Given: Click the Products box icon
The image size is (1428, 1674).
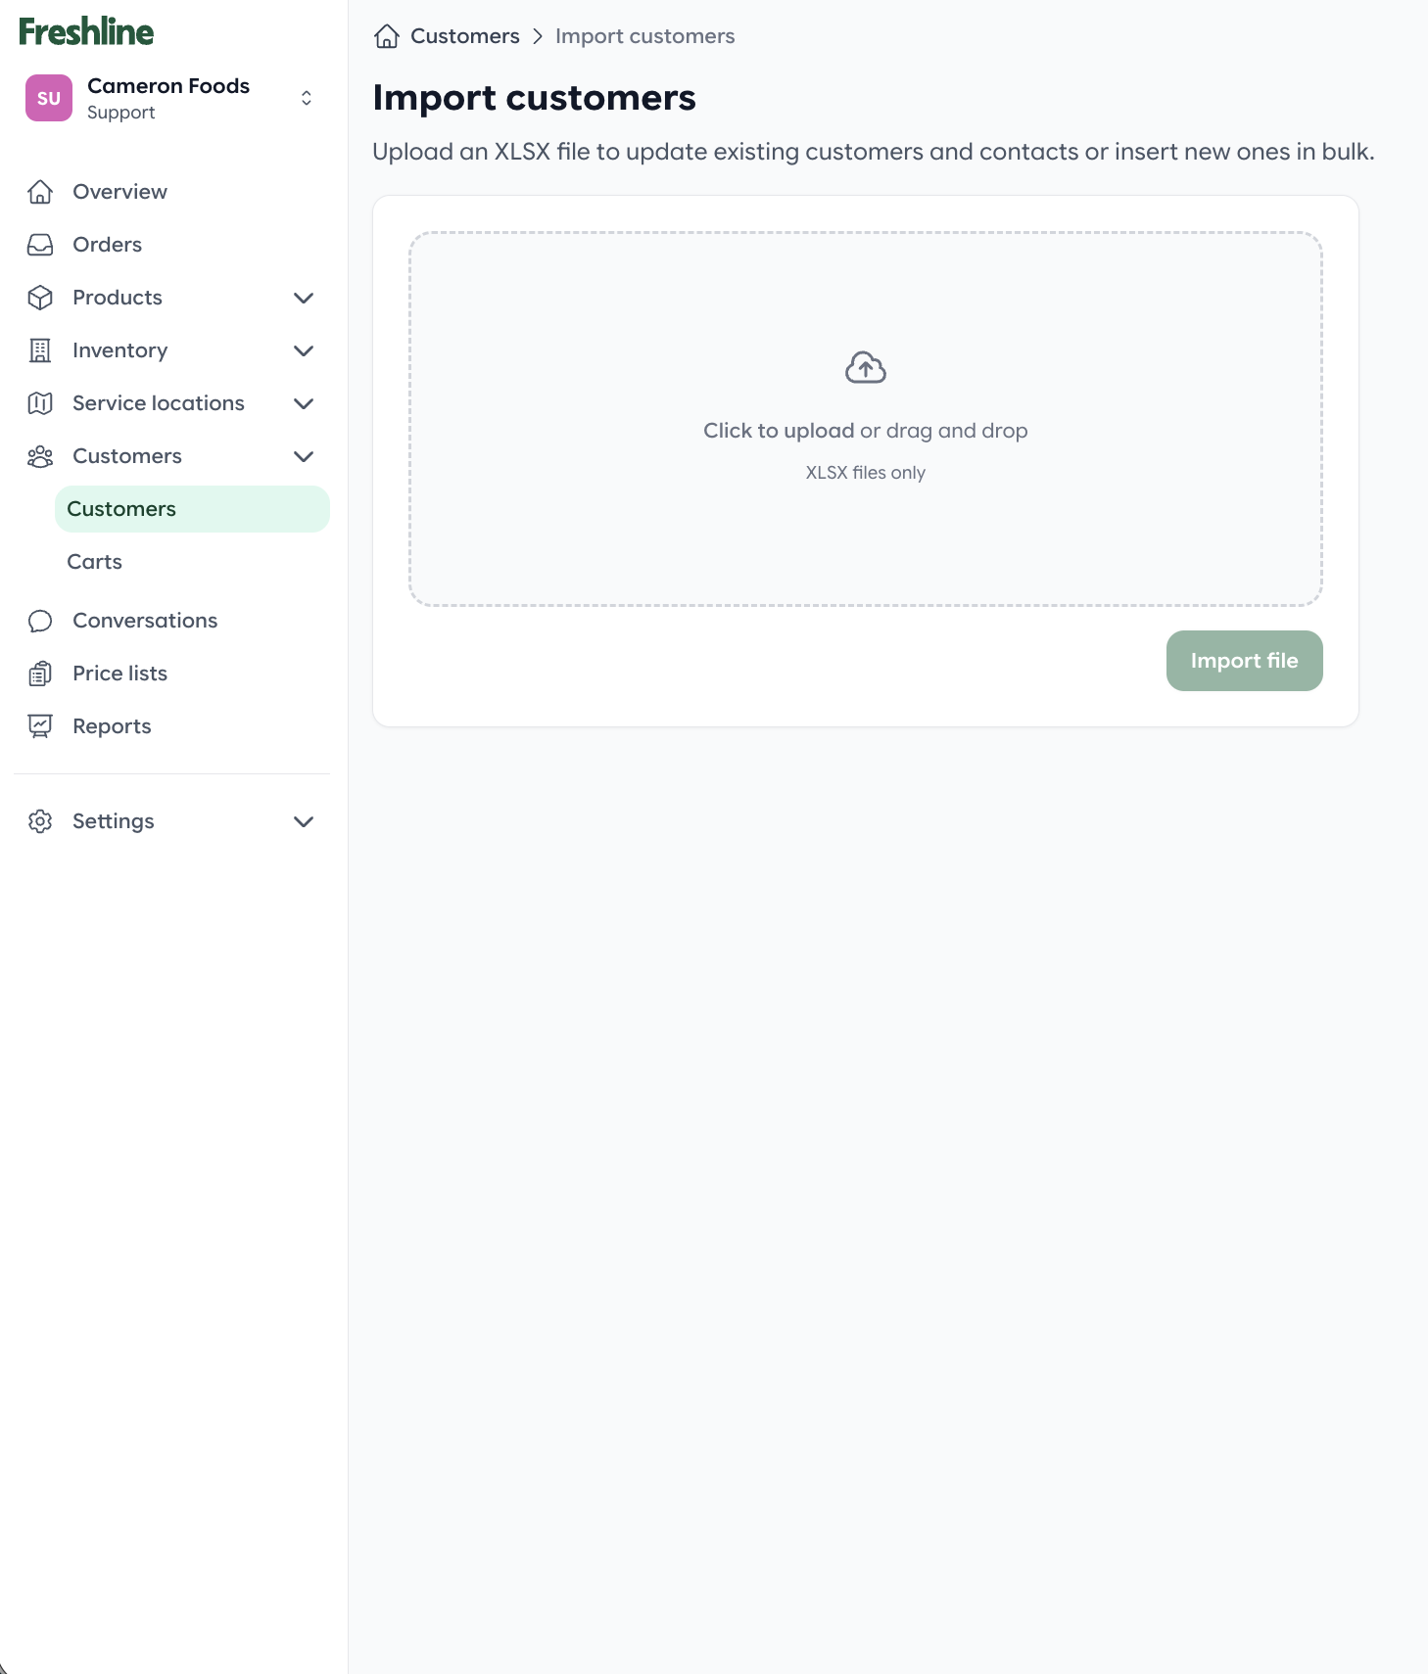Looking at the screenshot, I should (x=40, y=298).
